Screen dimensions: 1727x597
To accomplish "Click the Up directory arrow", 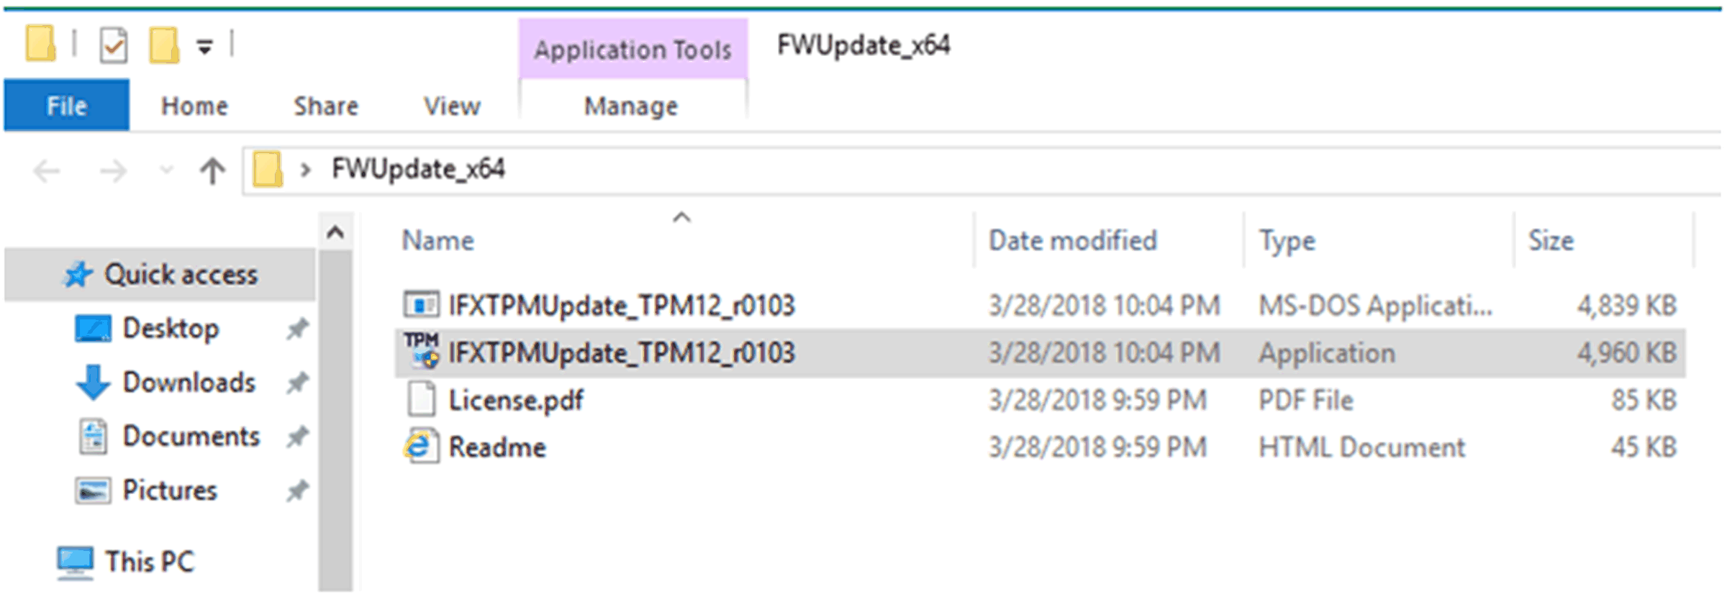I will [x=212, y=170].
